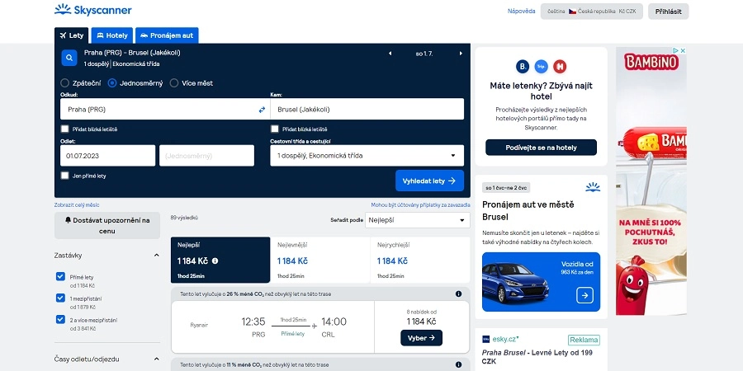743x371 pixels.
Task: Click the Ryanair flight 12:35 to 14:00 details
Action: coord(272,327)
